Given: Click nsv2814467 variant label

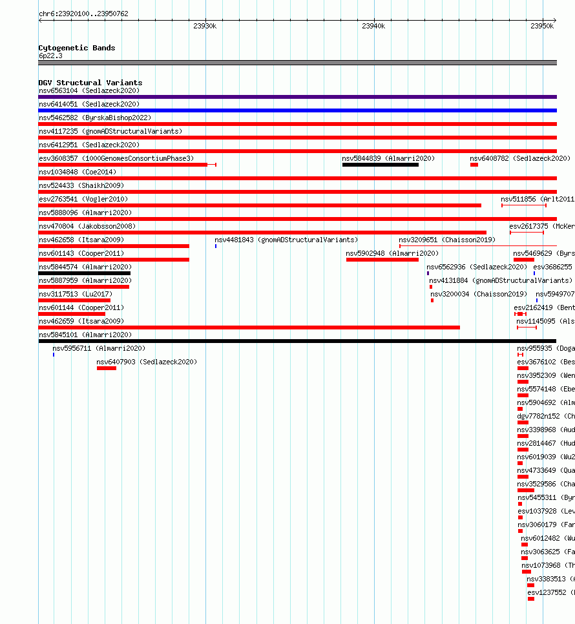Looking at the screenshot, I should [x=546, y=443].
